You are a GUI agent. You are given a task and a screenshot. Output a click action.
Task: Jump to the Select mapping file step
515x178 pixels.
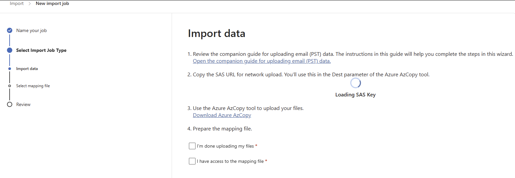coord(33,86)
